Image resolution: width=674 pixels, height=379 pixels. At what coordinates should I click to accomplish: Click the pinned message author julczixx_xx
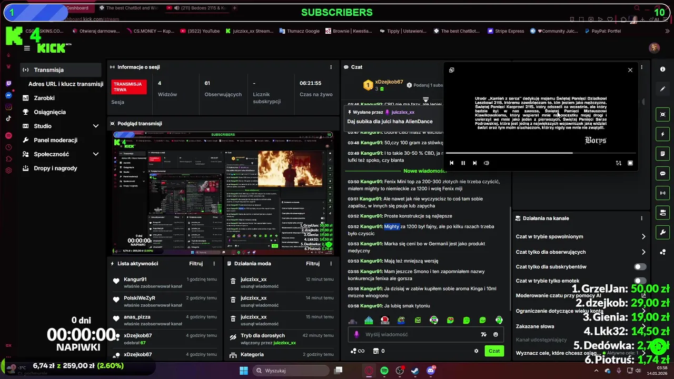(x=403, y=112)
